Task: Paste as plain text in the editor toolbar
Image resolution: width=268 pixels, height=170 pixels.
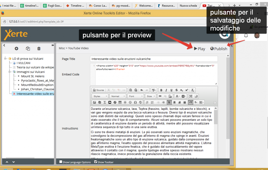Action: (x=131, y=90)
